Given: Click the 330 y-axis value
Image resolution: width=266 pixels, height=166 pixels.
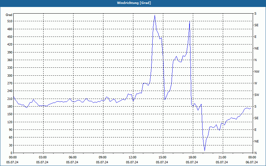Looking at the screenshot, I should coord(10,68).
